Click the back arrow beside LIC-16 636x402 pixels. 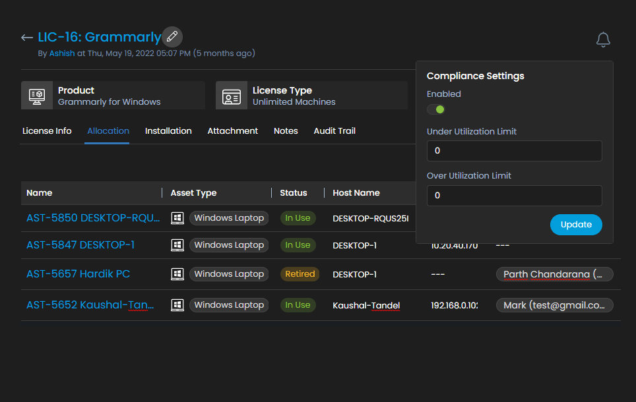pyautogui.click(x=27, y=38)
